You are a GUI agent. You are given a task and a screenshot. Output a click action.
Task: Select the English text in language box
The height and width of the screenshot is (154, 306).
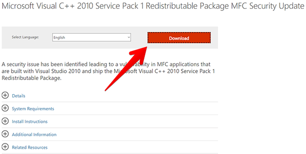59,38
